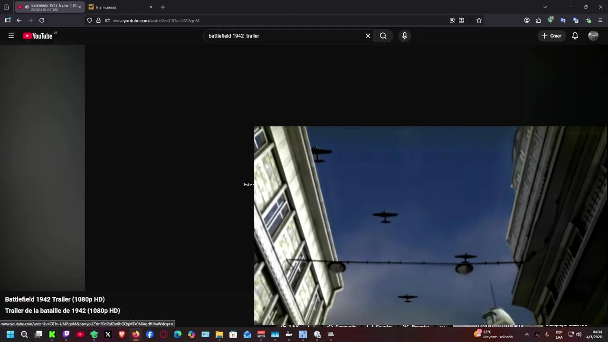Open the Firefox application menu
This screenshot has height=342, width=608.
600,20
